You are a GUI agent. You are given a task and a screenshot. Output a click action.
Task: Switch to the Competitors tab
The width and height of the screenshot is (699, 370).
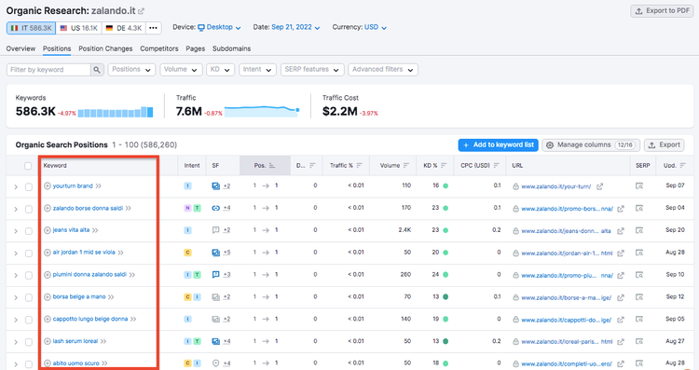pos(159,48)
